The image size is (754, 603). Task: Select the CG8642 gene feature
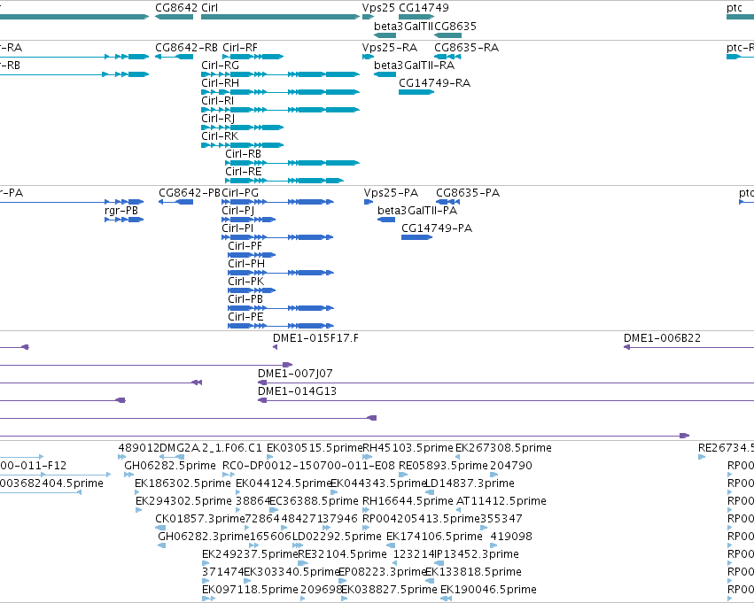174,17
